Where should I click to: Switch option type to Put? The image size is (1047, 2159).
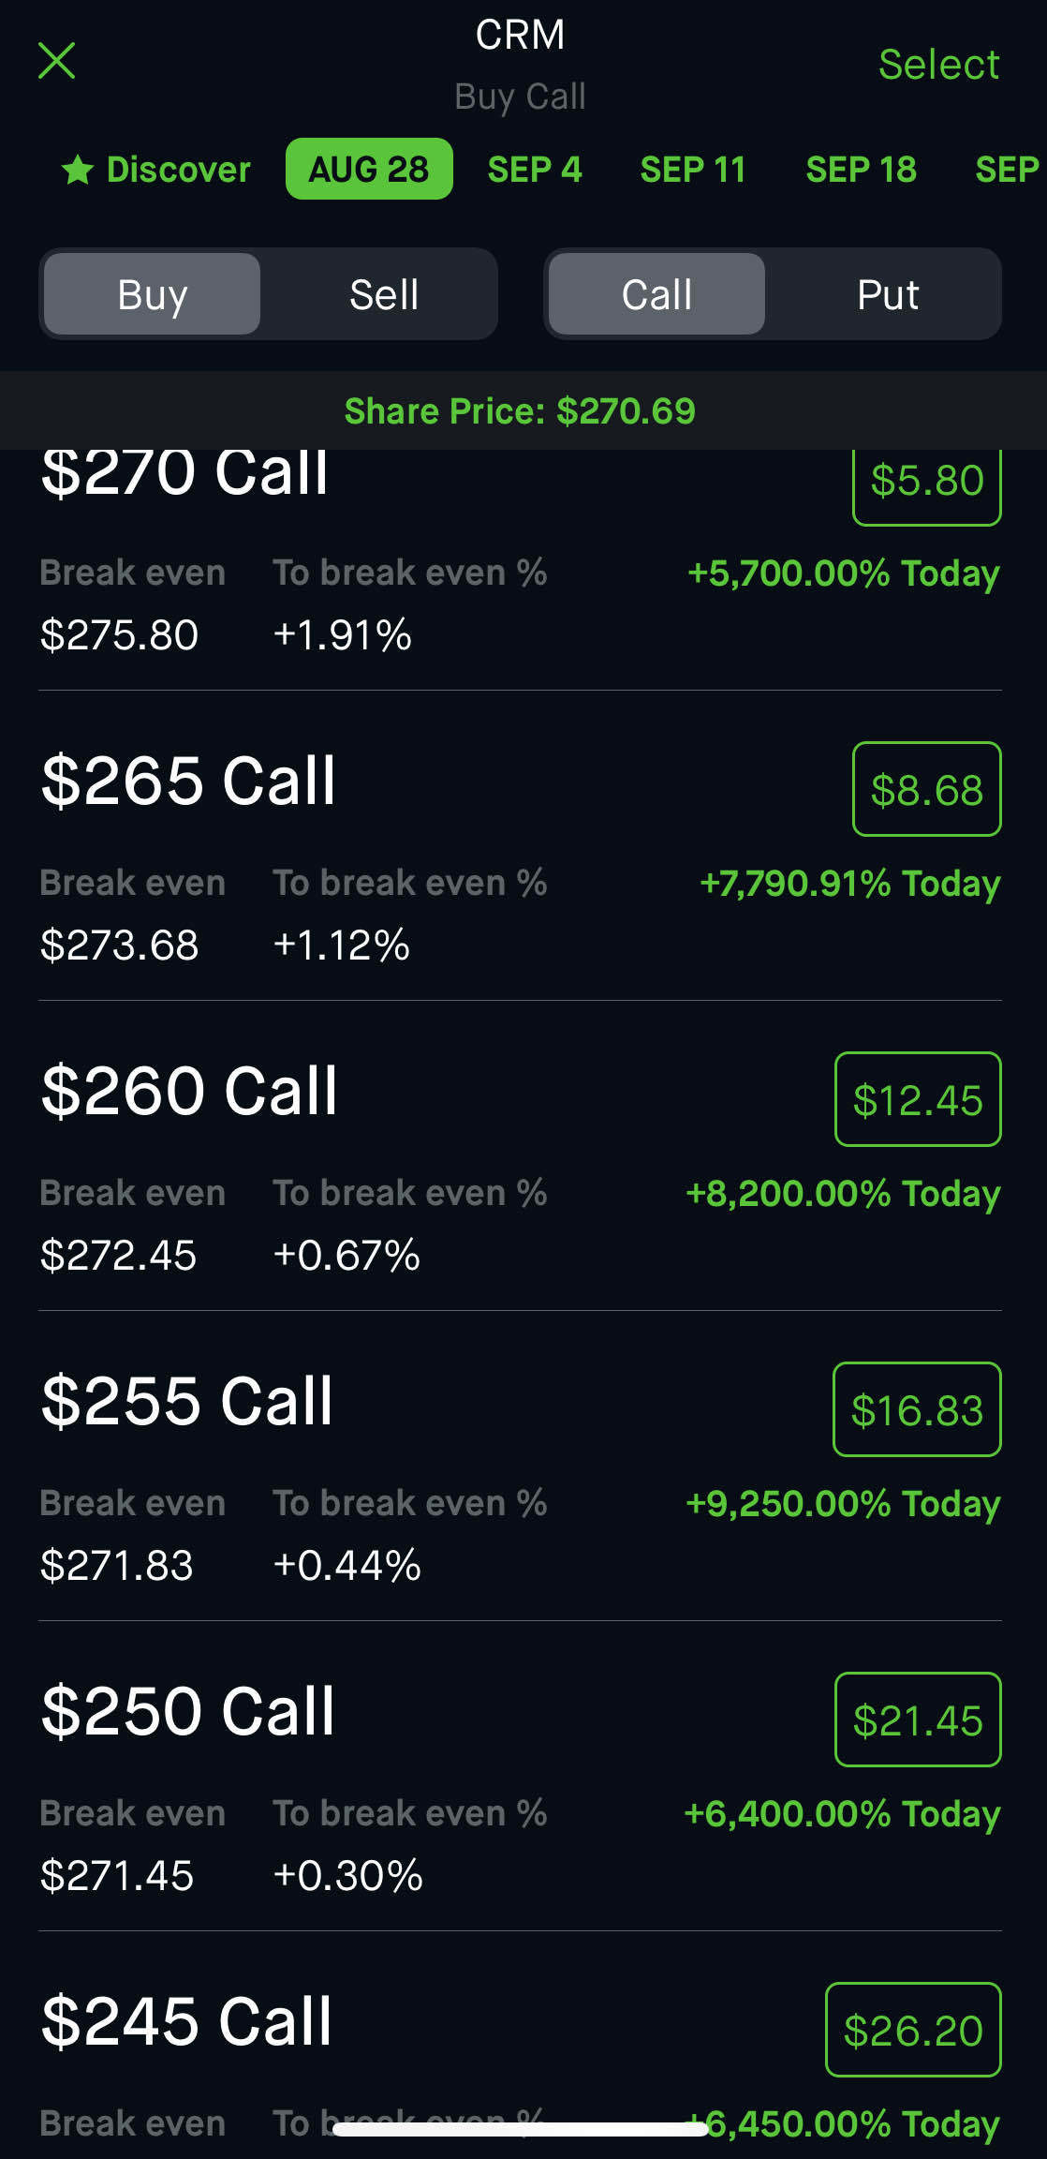point(887,294)
